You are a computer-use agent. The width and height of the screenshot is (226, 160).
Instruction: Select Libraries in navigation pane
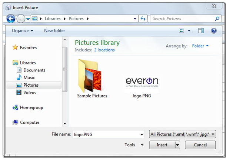point(28,63)
